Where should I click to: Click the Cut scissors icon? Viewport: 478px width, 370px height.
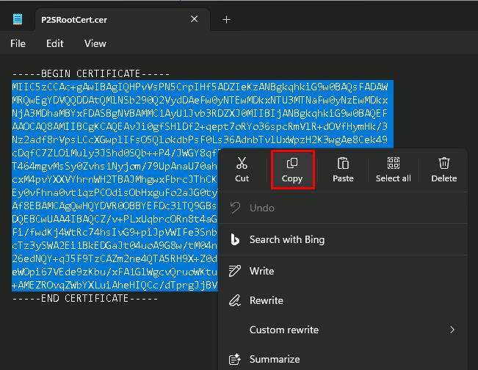(x=242, y=163)
